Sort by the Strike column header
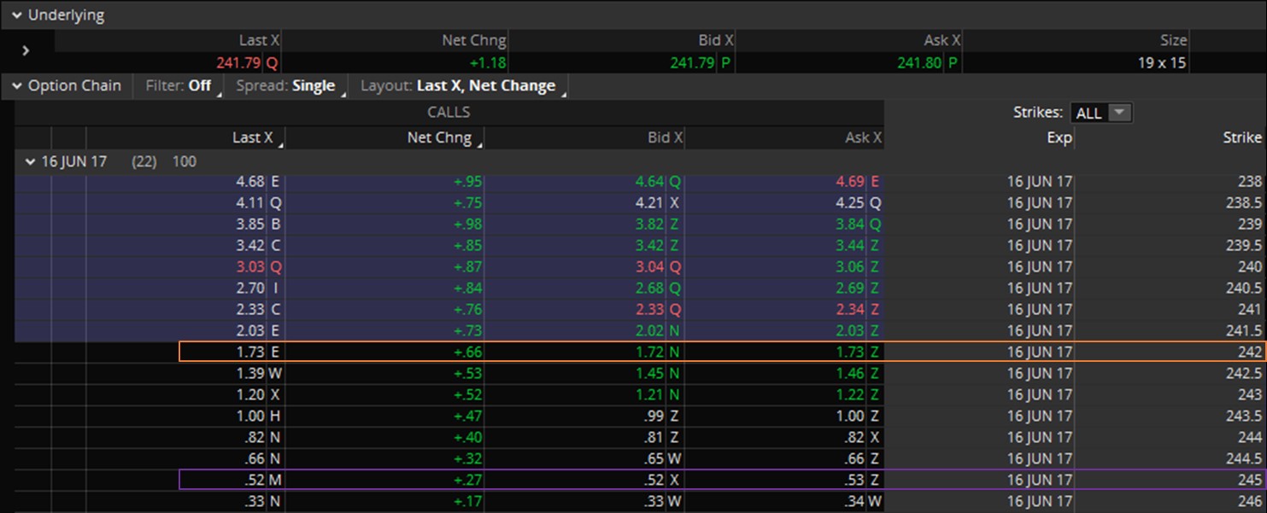The height and width of the screenshot is (513, 1267). pos(1241,137)
